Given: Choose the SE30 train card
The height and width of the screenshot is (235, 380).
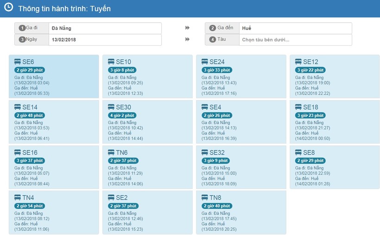Looking at the screenshot, I should [x=147, y=121].
